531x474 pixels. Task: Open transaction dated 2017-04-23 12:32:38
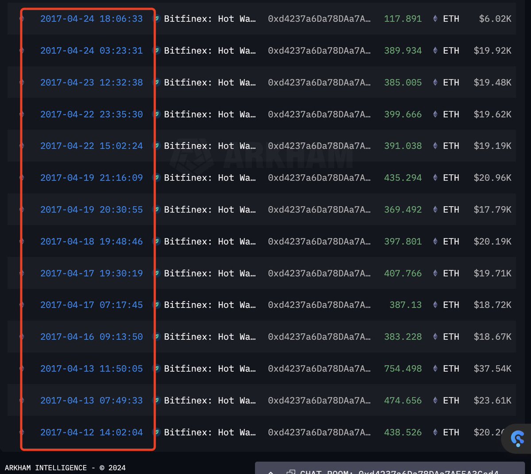coord(92,82)
